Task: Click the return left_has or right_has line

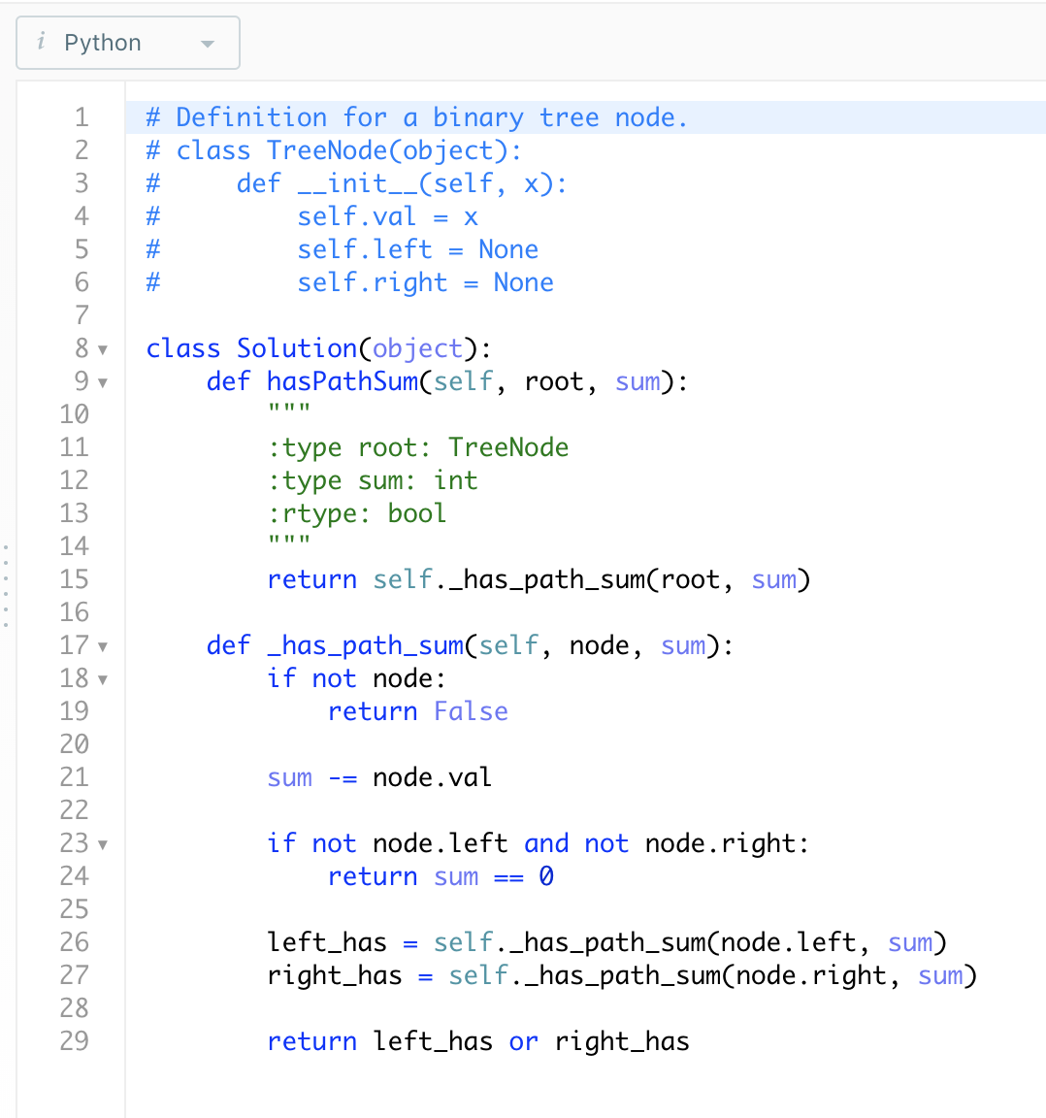Action: pos(475,1041)
